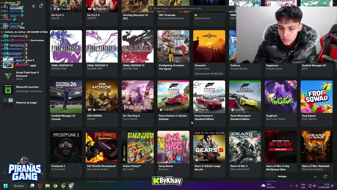This screenshot has height=190, width=337.
Task: Open Task View in the taskbar
Action: pos(32,186)
